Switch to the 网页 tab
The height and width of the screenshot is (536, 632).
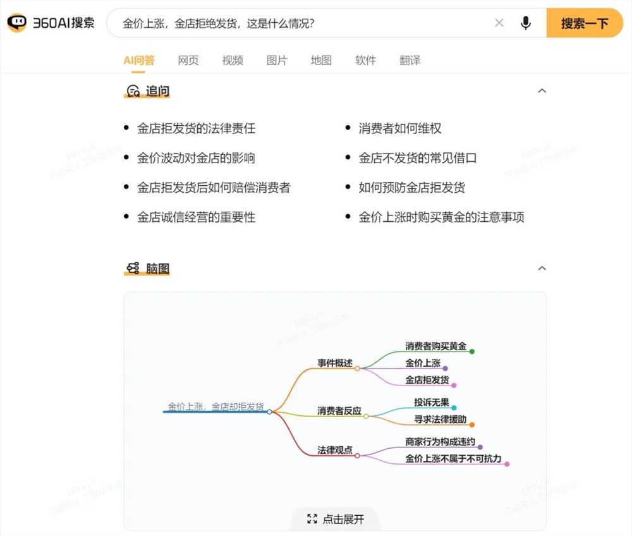pyautogui.click(x=188, y=60)
